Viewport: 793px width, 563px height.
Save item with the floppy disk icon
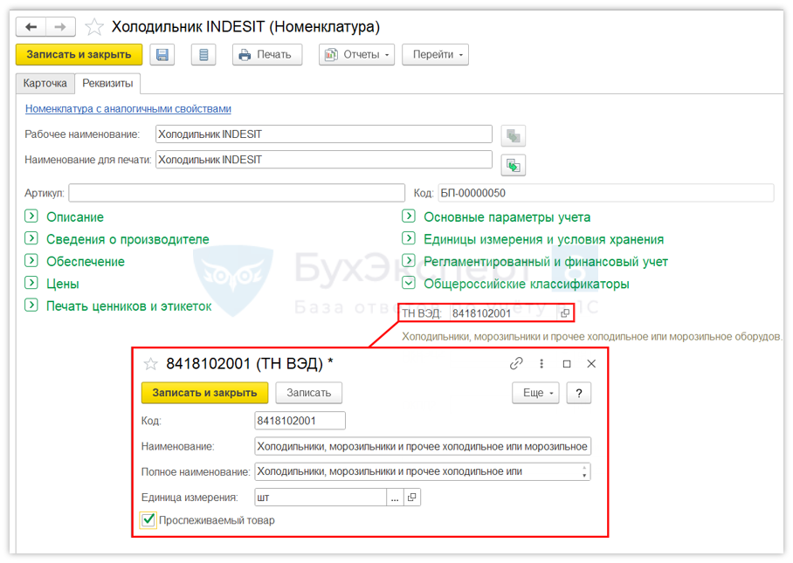(x=162, y=55)
